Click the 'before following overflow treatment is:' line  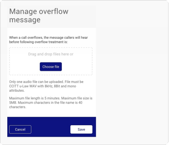click(x=38, y=42)
